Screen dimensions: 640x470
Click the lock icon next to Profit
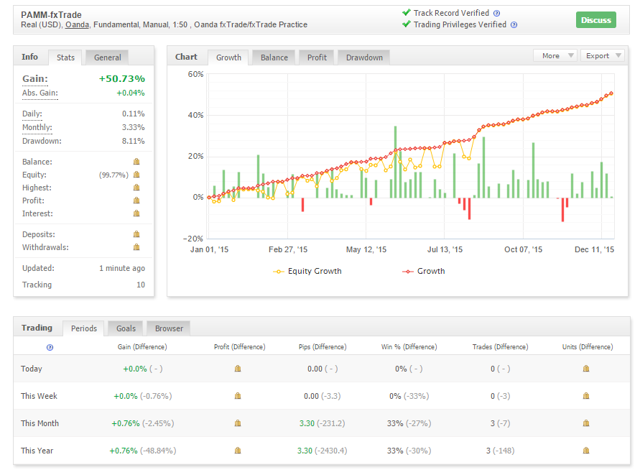(x=136, y=201)
